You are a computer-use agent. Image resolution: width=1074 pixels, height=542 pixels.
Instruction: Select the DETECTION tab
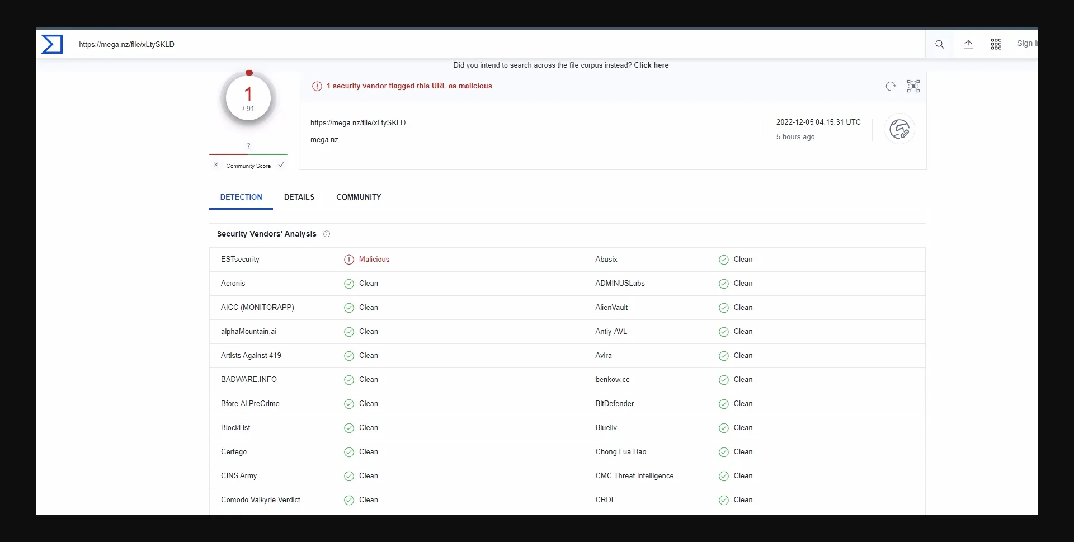(241, 197)
